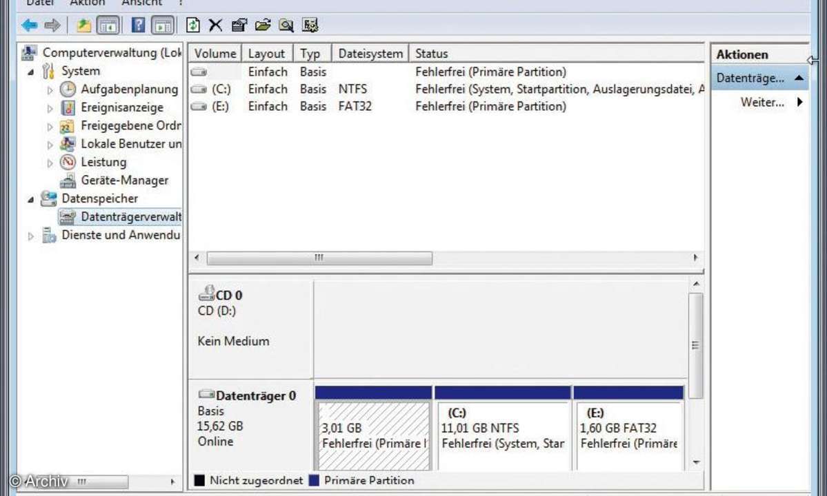This screenshot has height=496, width=827.
Task: Collapse the Datenspeicher tree node
Action: coord(30,199)
